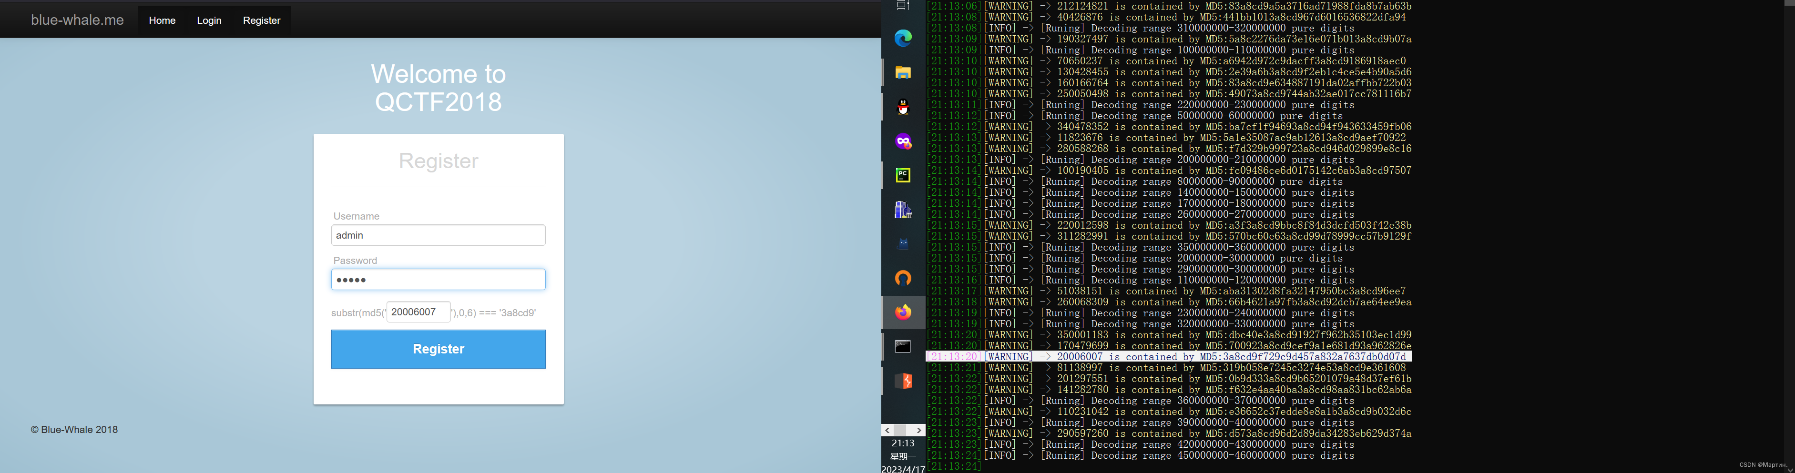Image resolution: width=1795 pixels, height=473 pixels.
Task: Select the line with 70650237
Action: [1166, 60]
